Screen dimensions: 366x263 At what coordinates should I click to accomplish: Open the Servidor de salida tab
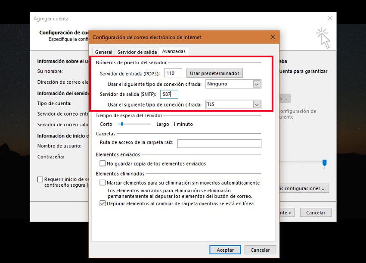(137, 52)
